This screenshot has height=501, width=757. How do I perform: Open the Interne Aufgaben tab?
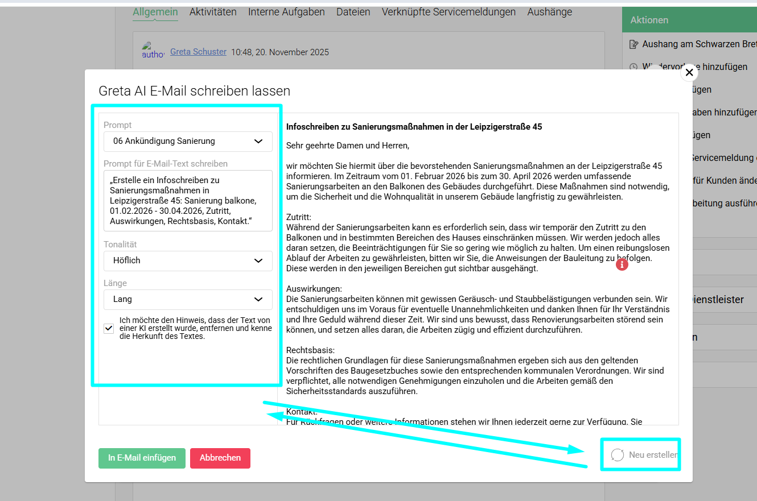[286, 12]
